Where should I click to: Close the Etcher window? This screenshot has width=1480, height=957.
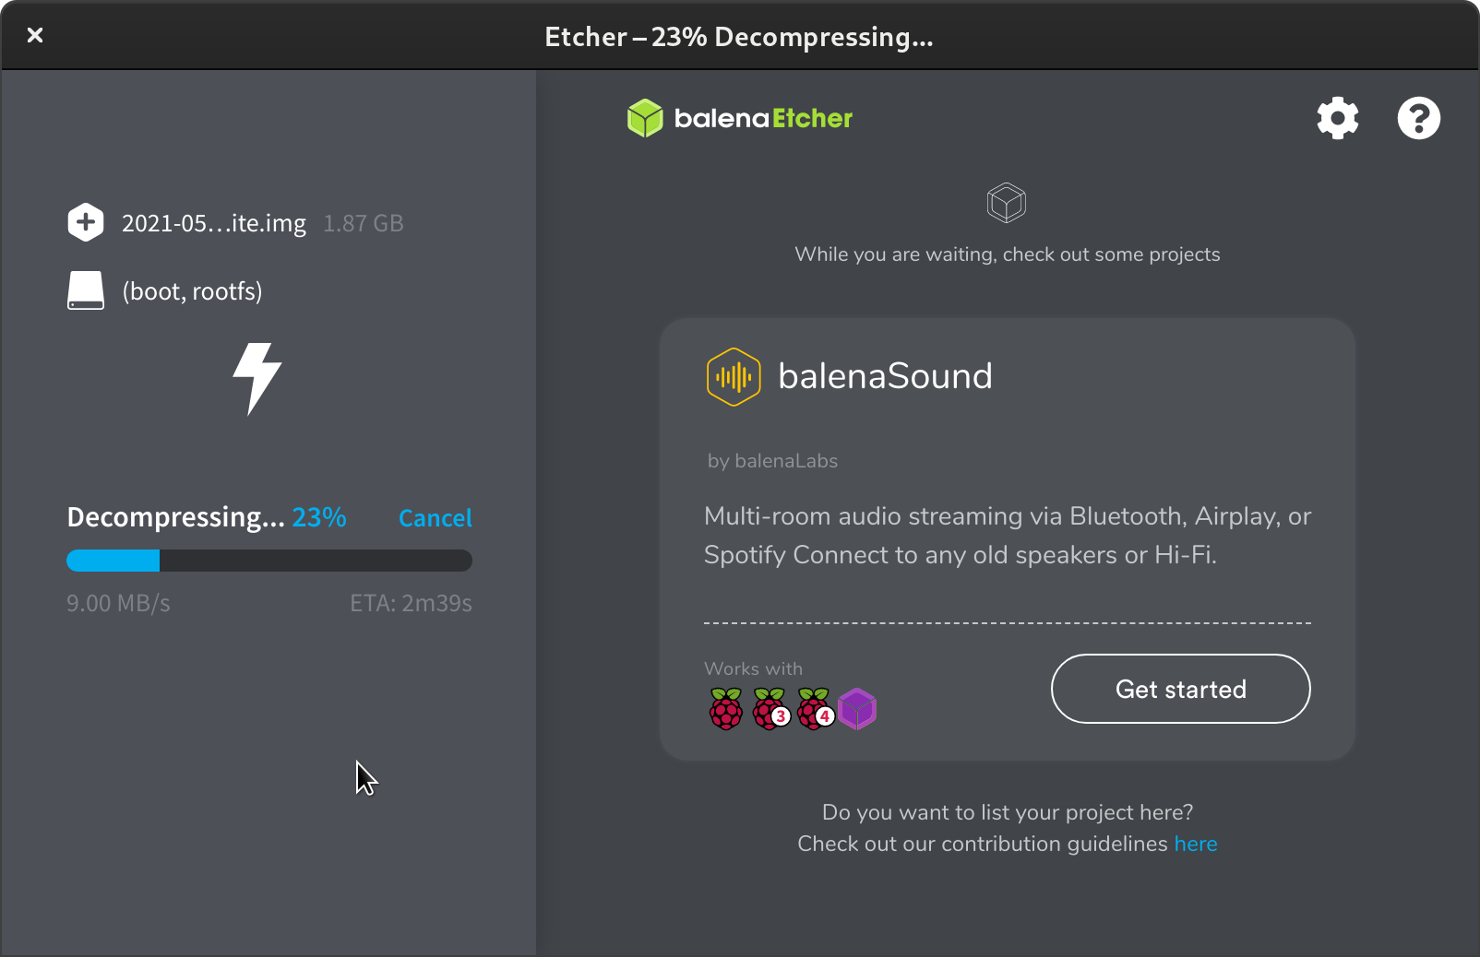35,35
